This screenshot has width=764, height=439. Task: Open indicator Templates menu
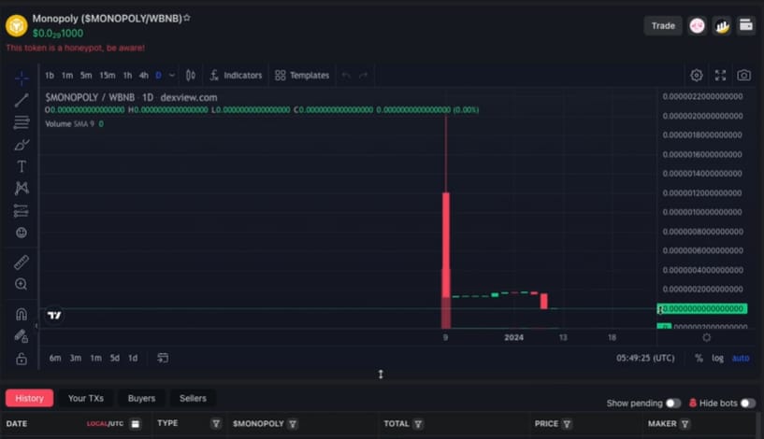tap(302, 76)
